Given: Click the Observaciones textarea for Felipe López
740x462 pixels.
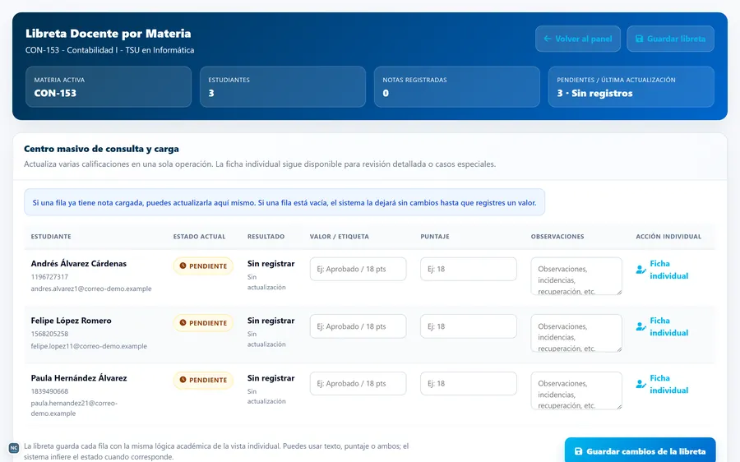Looking at the screenshot, I should click(576, 333).
